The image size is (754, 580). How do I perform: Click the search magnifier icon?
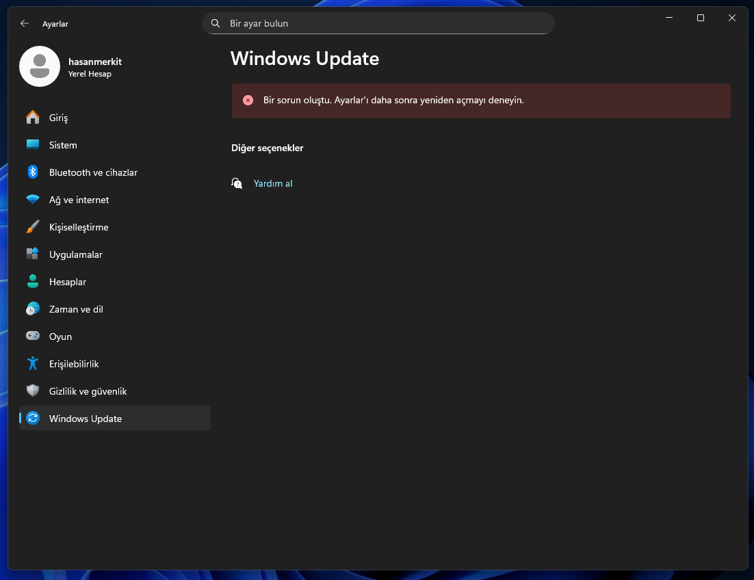(x=216, y=23)
